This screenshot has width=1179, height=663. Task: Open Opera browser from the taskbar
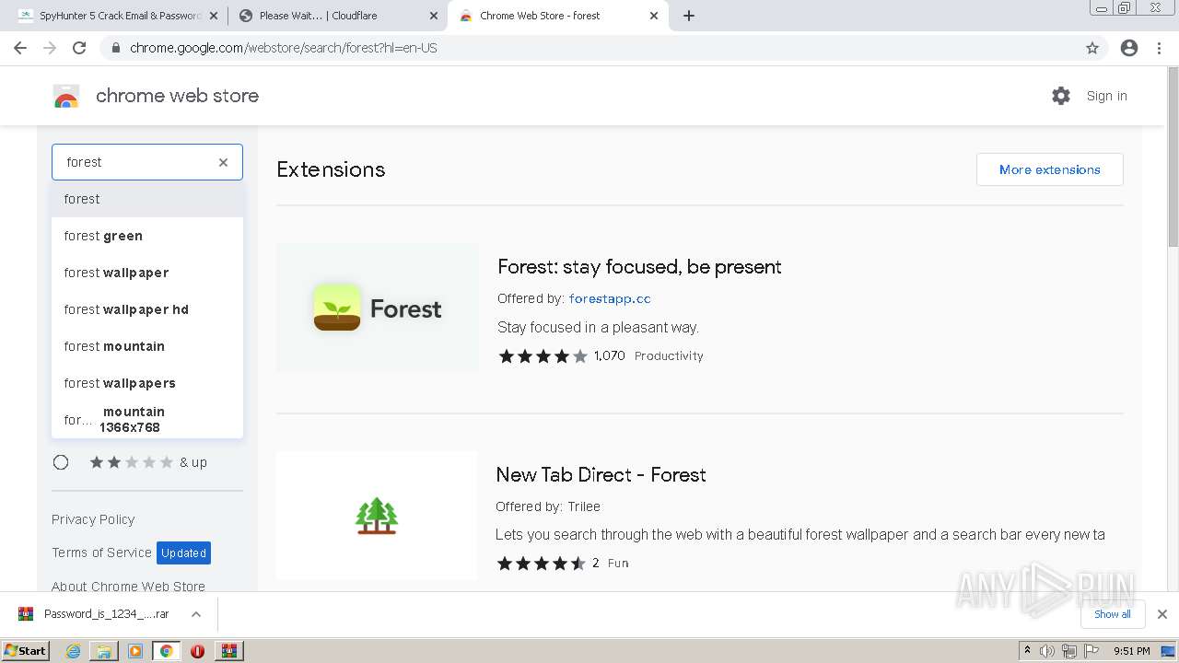[x=197, y=651]
